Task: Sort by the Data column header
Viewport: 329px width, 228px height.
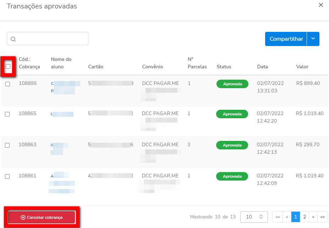Action: click(262, 67)
